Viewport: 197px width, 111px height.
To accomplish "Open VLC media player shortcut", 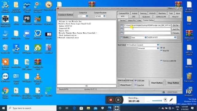I will tap(38, 79).
